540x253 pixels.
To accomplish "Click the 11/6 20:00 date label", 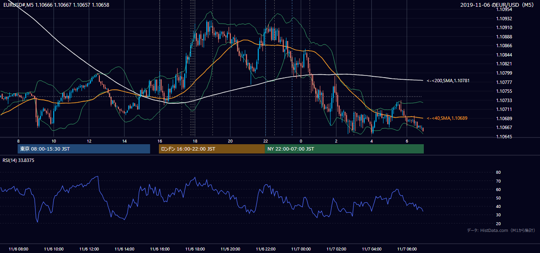I will pyautogui.click(x=230, y=249).
